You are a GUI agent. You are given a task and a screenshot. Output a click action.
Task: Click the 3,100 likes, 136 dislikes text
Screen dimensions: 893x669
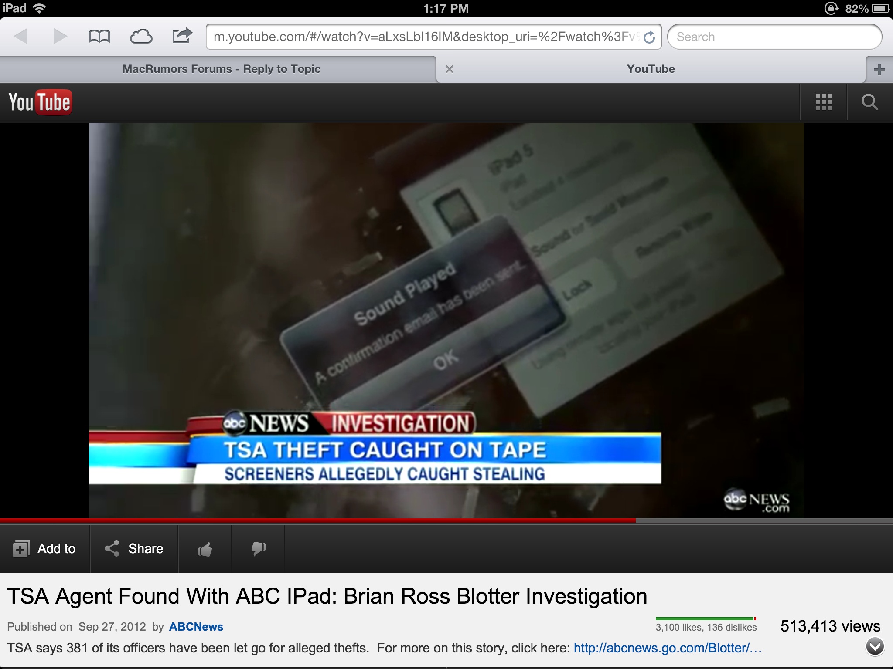pyautogui.click(x=706, y=628)
